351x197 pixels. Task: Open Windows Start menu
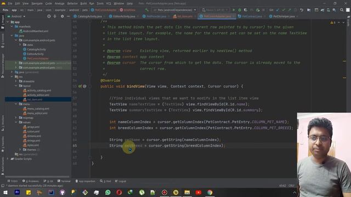5,192
